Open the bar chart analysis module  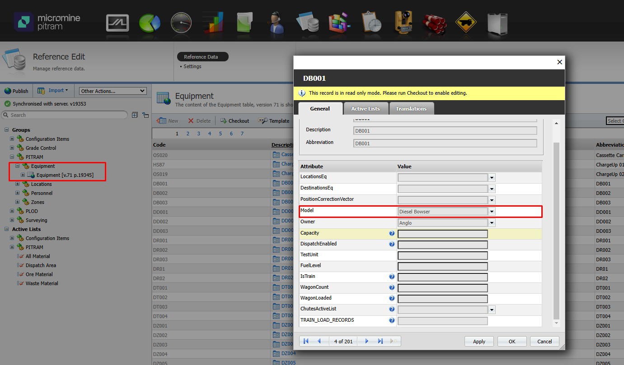213,23
